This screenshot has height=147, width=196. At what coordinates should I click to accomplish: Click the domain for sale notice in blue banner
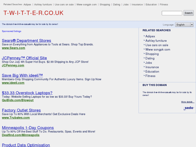point(30,24)
